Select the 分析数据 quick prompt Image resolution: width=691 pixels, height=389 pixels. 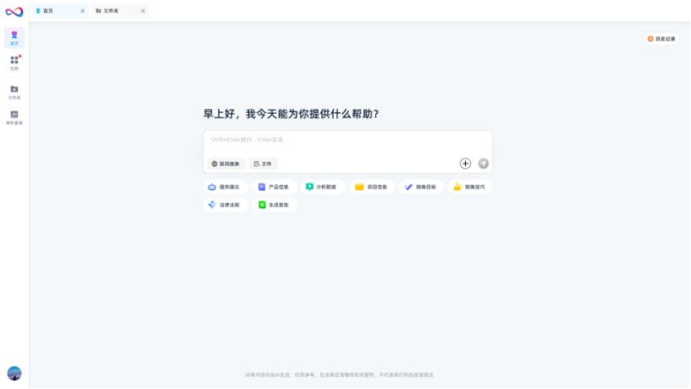pyautogui.click(x=322, y=187)
